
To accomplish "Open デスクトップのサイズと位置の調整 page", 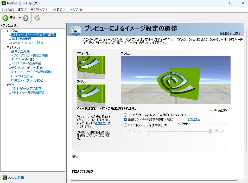I will point(31,72).
